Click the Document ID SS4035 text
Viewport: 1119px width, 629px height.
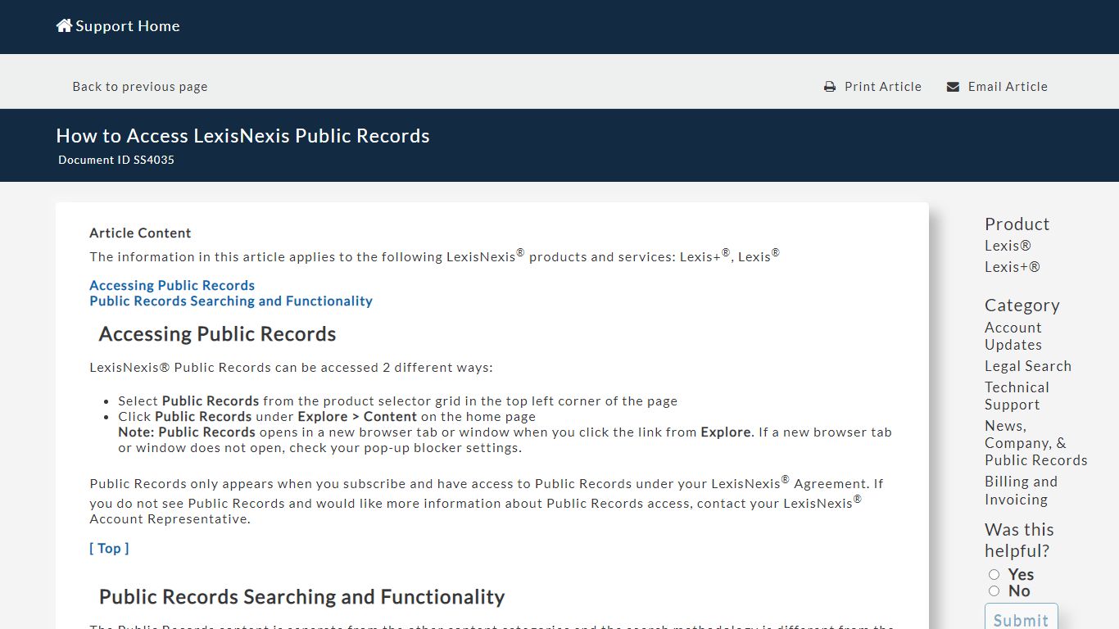tap(116, 160)
